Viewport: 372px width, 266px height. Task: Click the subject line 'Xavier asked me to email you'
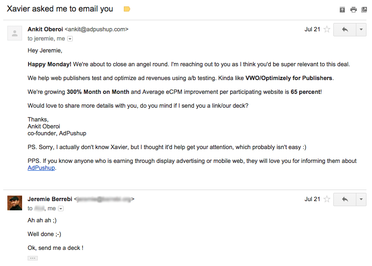pos(60,9)
